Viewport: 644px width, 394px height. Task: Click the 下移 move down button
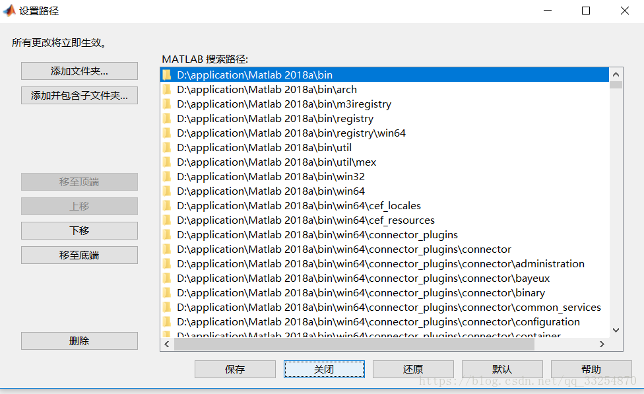(x=79, y=230)
